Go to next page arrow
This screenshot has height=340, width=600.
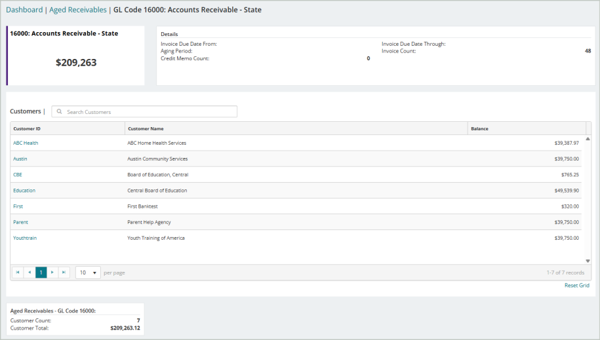52,273
